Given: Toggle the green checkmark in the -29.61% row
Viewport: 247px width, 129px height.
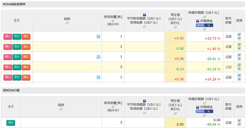Looking at the screenshot, I should tap(239, 55).
